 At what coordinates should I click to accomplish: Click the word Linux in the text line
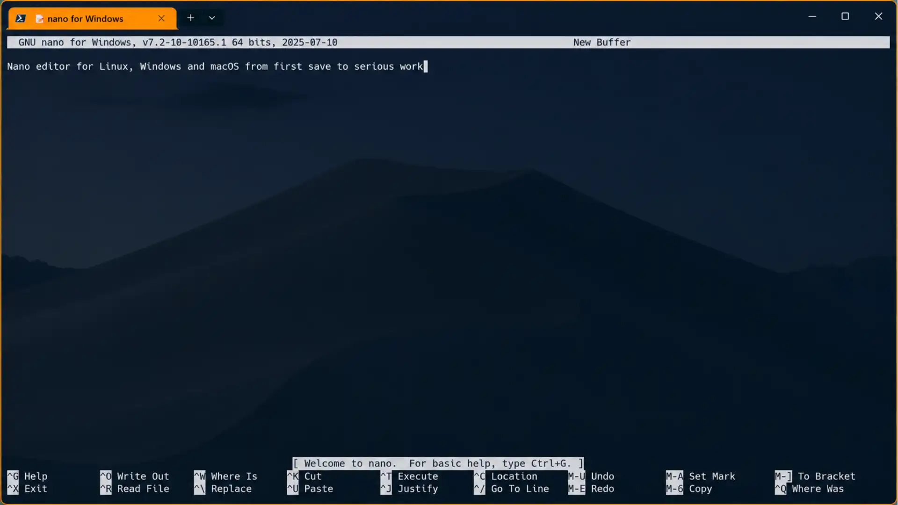(x=114, y=66)
